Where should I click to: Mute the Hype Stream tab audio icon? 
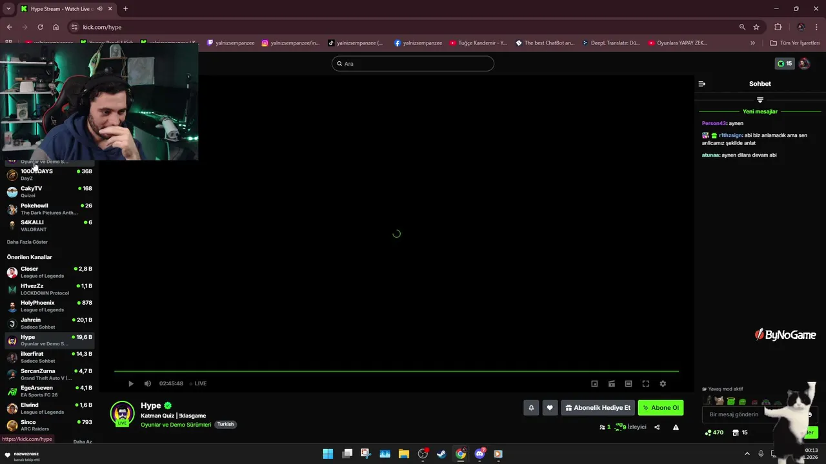coord(99,9)
